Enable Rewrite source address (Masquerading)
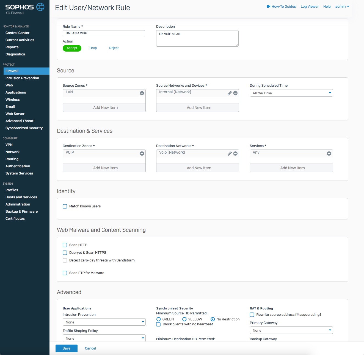This screenshot has width=364, height=355. [x=252, y=315]
